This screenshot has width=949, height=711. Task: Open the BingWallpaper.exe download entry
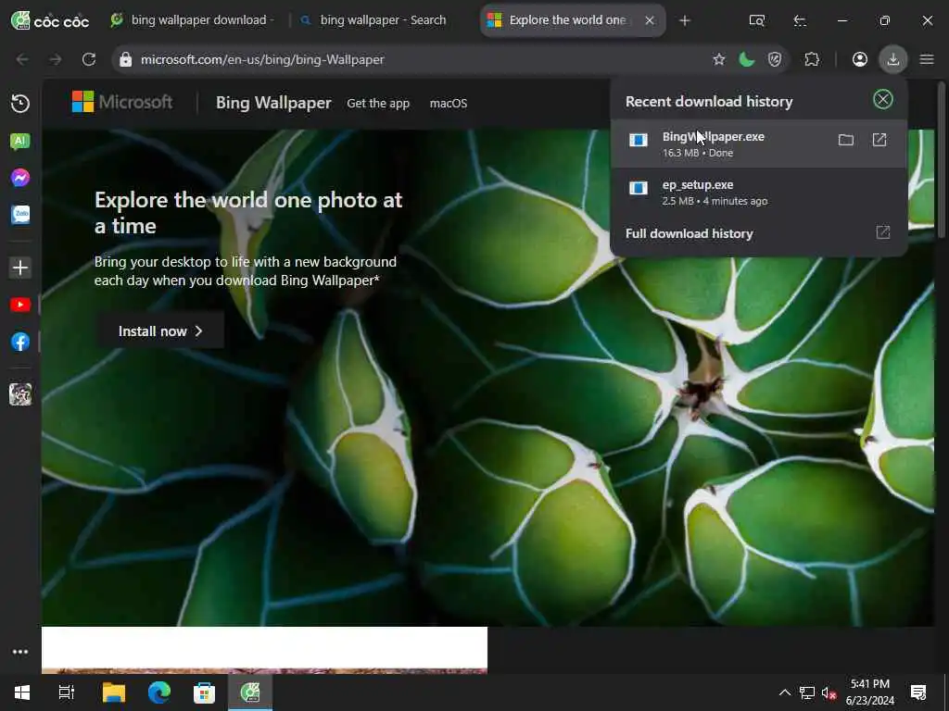click(x=758, y=143)
